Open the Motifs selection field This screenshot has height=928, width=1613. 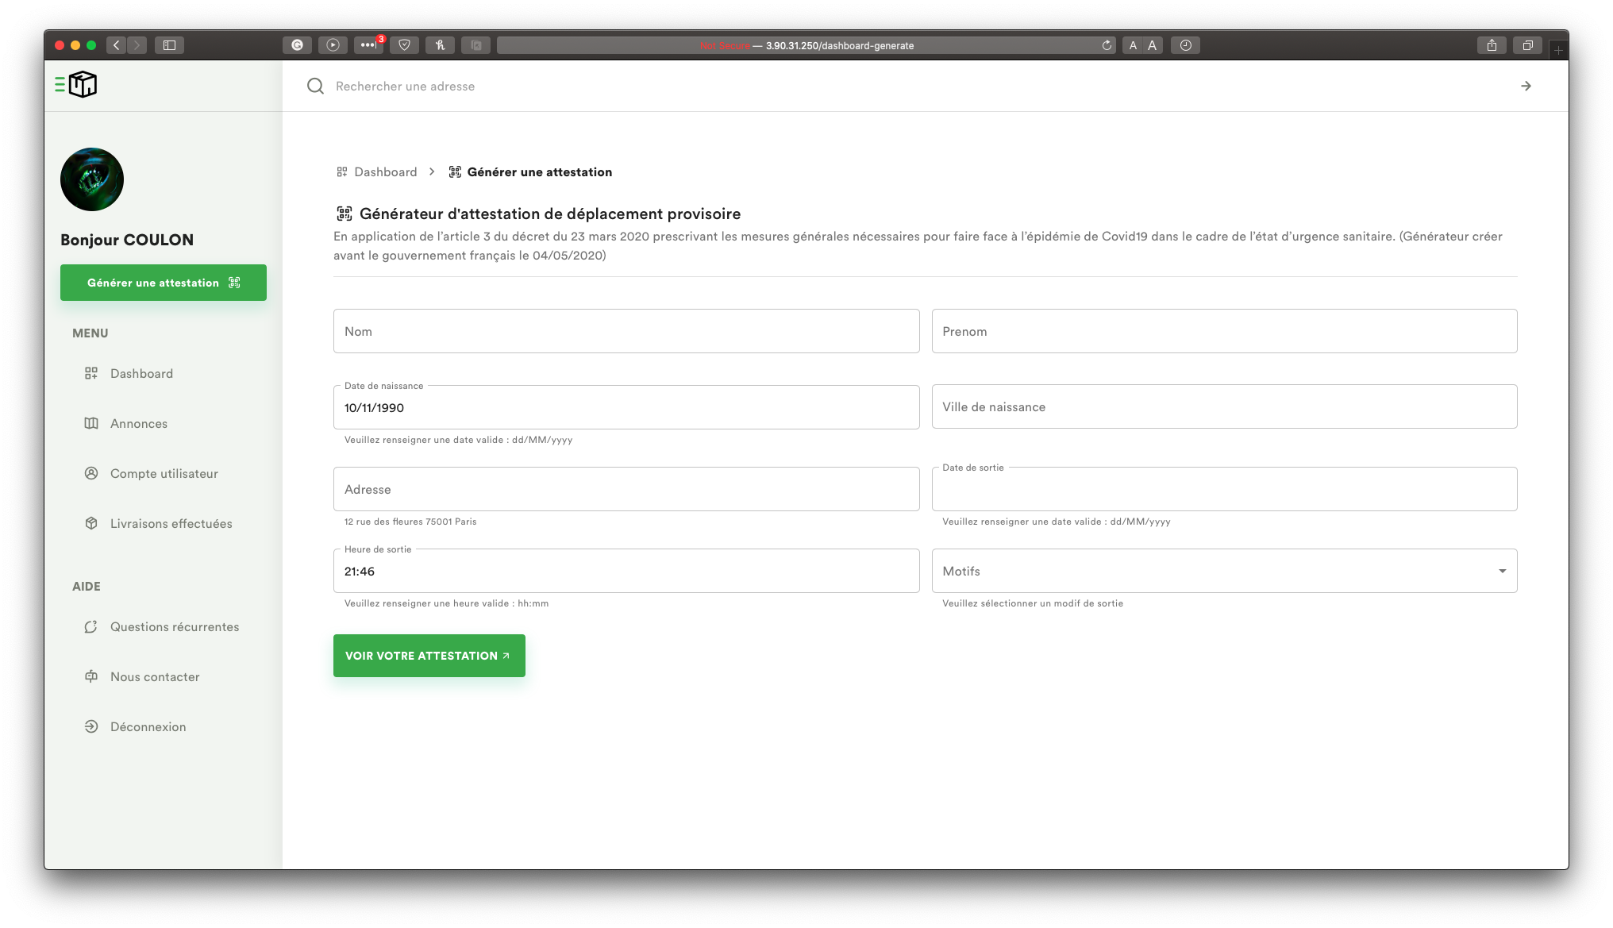point(1215,571)
